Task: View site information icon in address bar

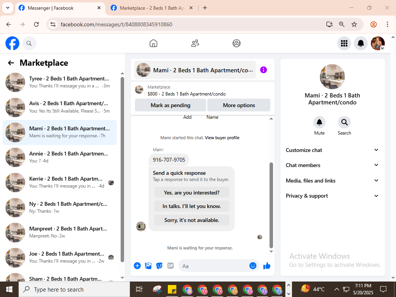Action: [53, 24]
